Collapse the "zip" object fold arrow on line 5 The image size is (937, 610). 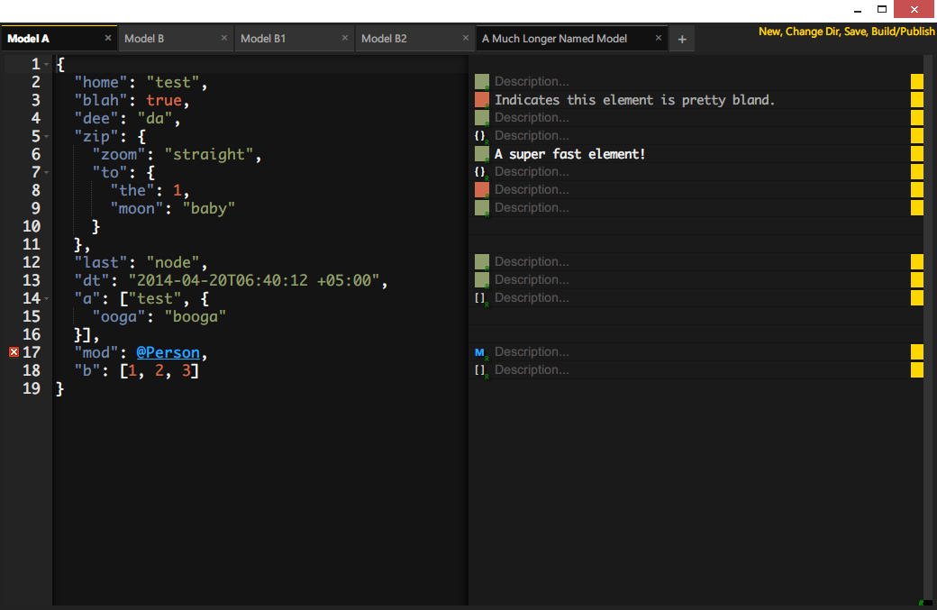(x=47, y=136)
